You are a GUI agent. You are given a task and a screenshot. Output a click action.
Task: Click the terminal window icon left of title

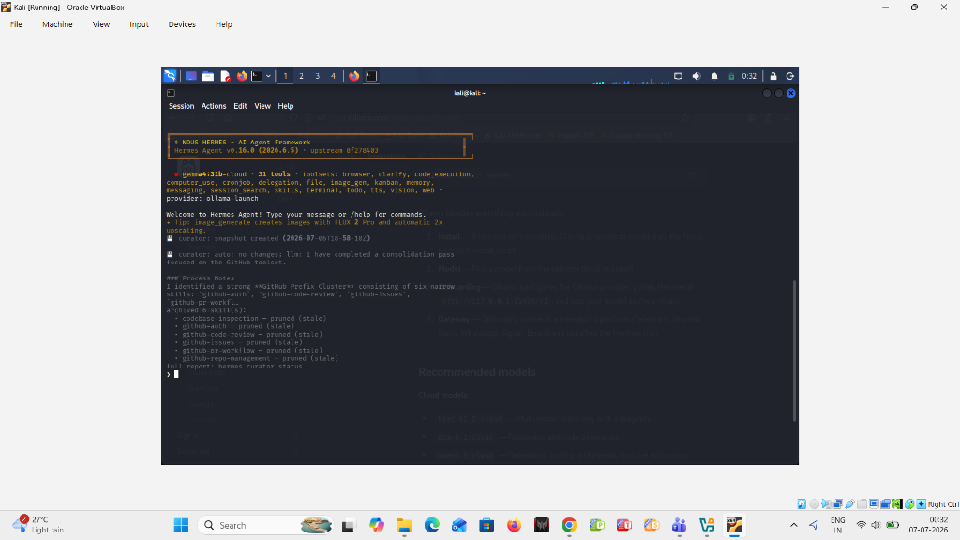tap(171, 93)
